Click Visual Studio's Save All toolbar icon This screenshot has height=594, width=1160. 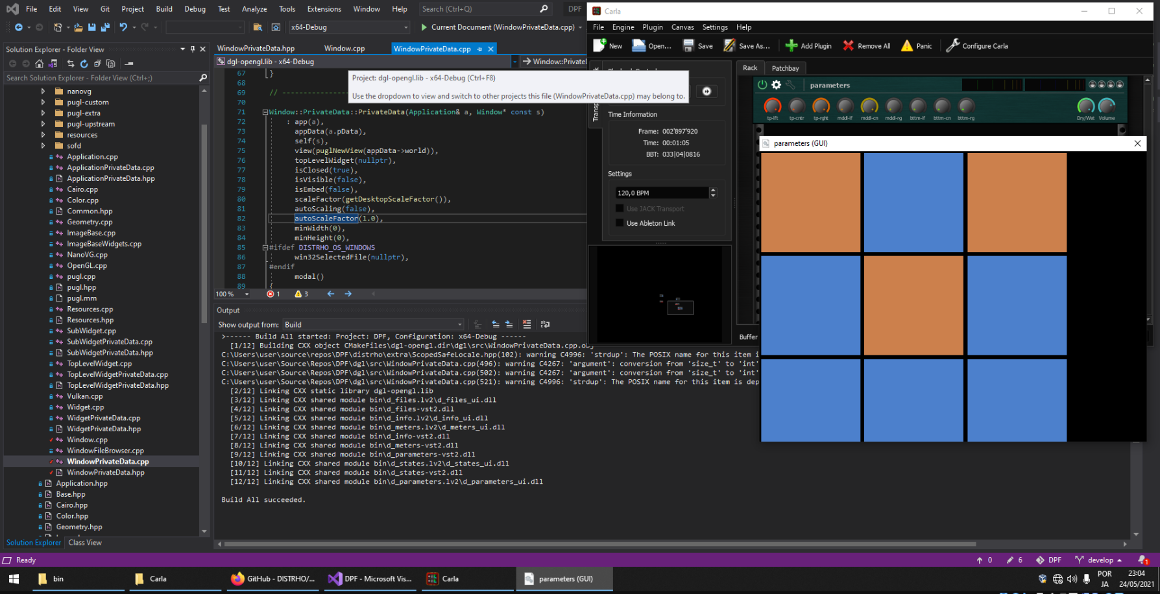tap(104, 27)
